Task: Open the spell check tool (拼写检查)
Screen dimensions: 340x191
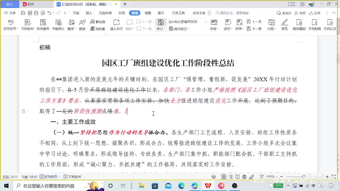Action: 11,25
